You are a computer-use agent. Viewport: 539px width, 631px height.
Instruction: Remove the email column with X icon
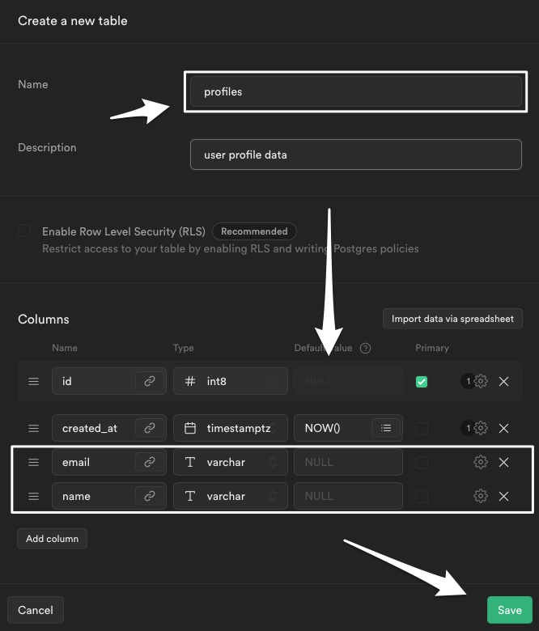(x=503, y=462)
